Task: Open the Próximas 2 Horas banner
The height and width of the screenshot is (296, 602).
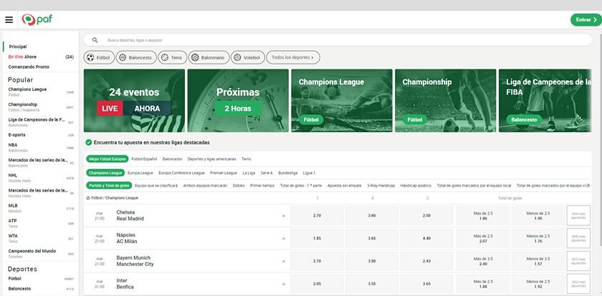Action: tap(238, 101)
